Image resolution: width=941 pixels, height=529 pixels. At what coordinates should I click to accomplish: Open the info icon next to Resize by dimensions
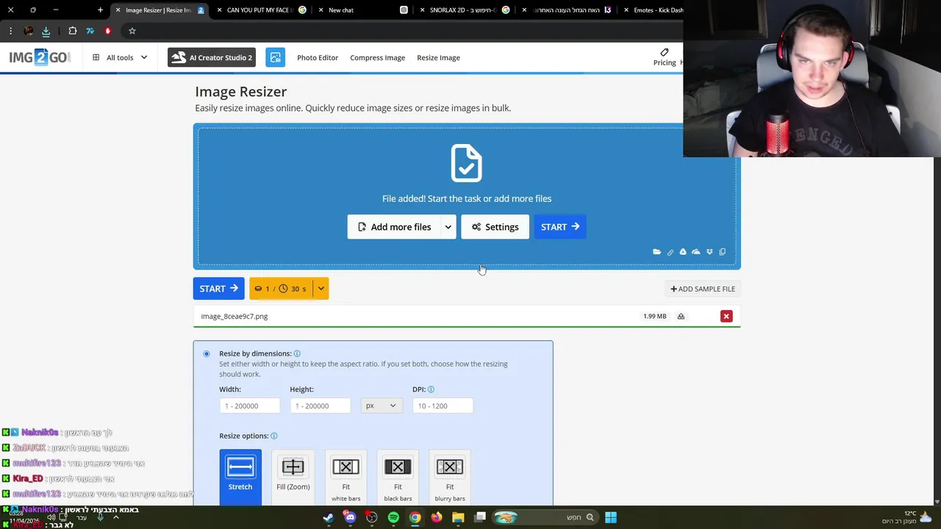[x=297, y=353]
